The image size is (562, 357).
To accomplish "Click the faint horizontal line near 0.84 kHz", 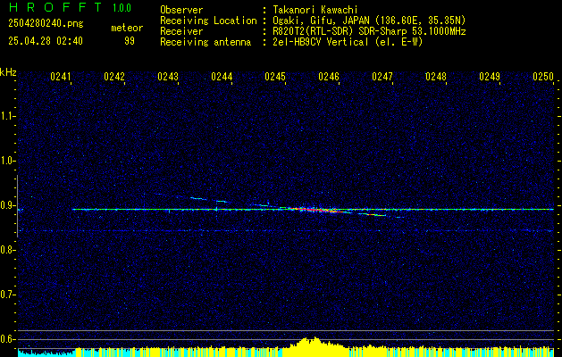I will tap(286, 231).
